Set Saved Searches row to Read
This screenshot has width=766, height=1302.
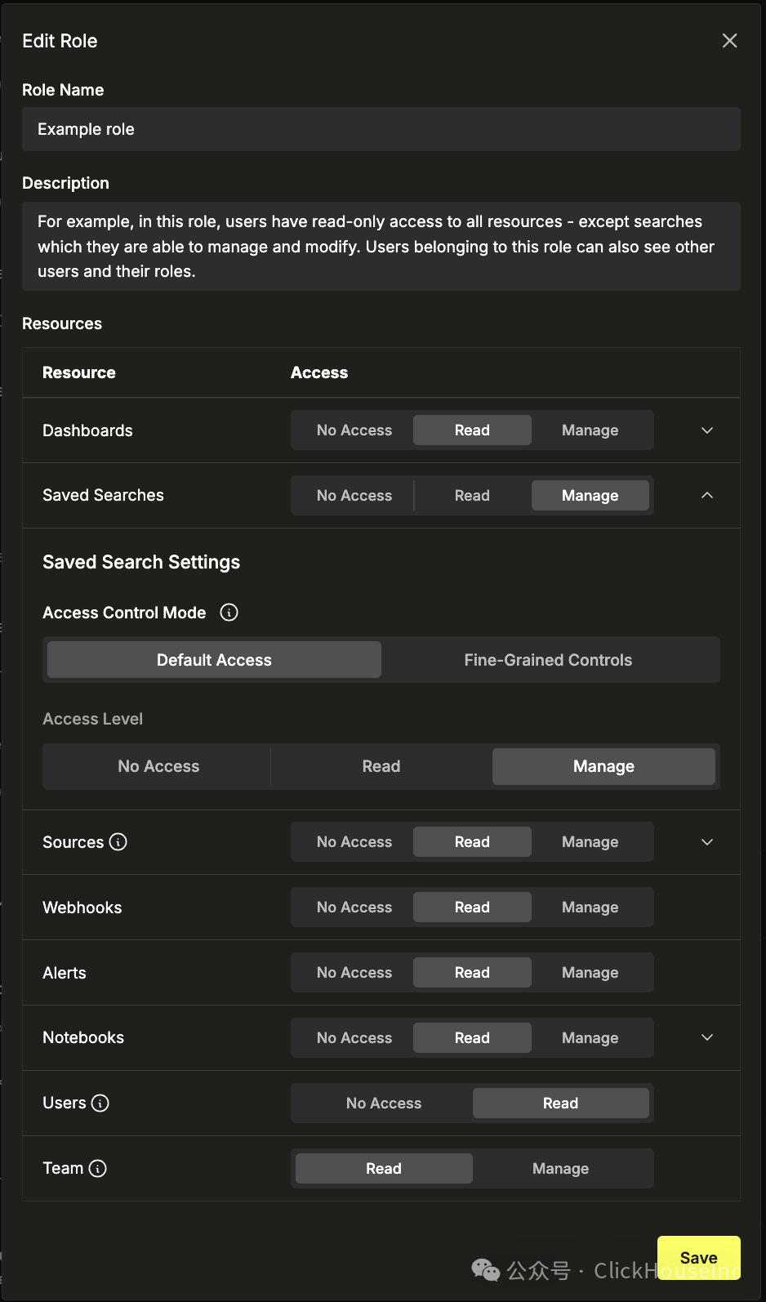click(x=472, y=496)
